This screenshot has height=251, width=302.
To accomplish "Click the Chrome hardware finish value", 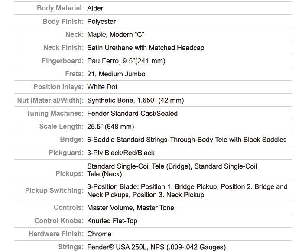I will pos(99,234).
